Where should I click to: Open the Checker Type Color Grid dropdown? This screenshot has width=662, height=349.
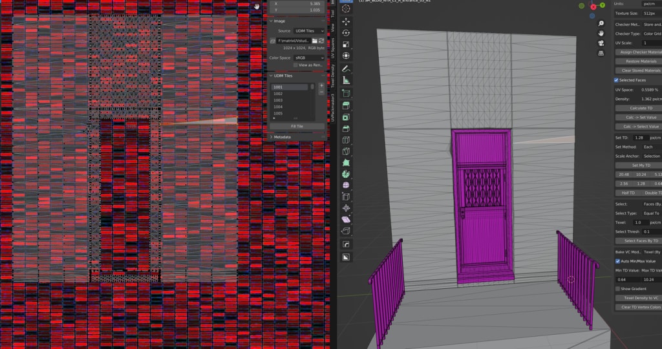tap(652, 34)
